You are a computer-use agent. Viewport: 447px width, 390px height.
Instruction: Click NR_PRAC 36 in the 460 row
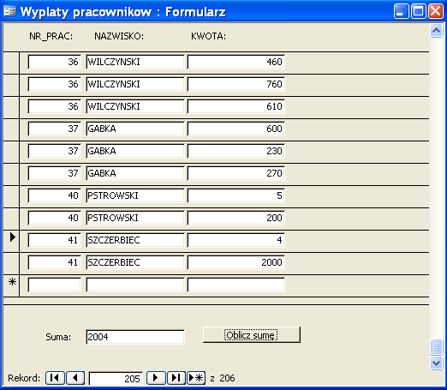coord(55,62)
